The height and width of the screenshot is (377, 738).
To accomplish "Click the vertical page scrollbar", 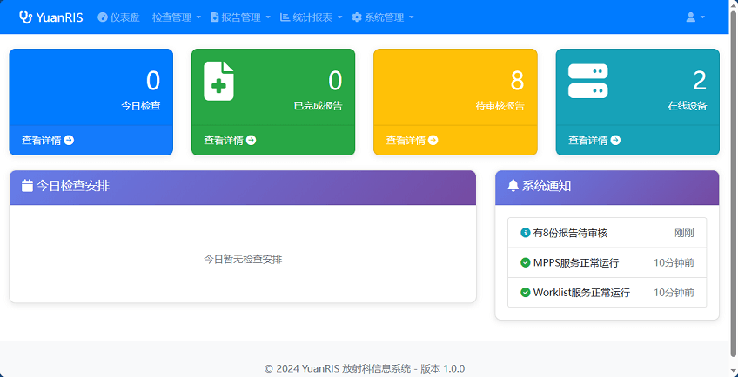I will pyautogui.click(x=734, y=183).
